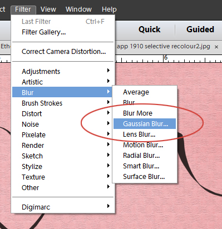Open the View menu

click(48, 9)
